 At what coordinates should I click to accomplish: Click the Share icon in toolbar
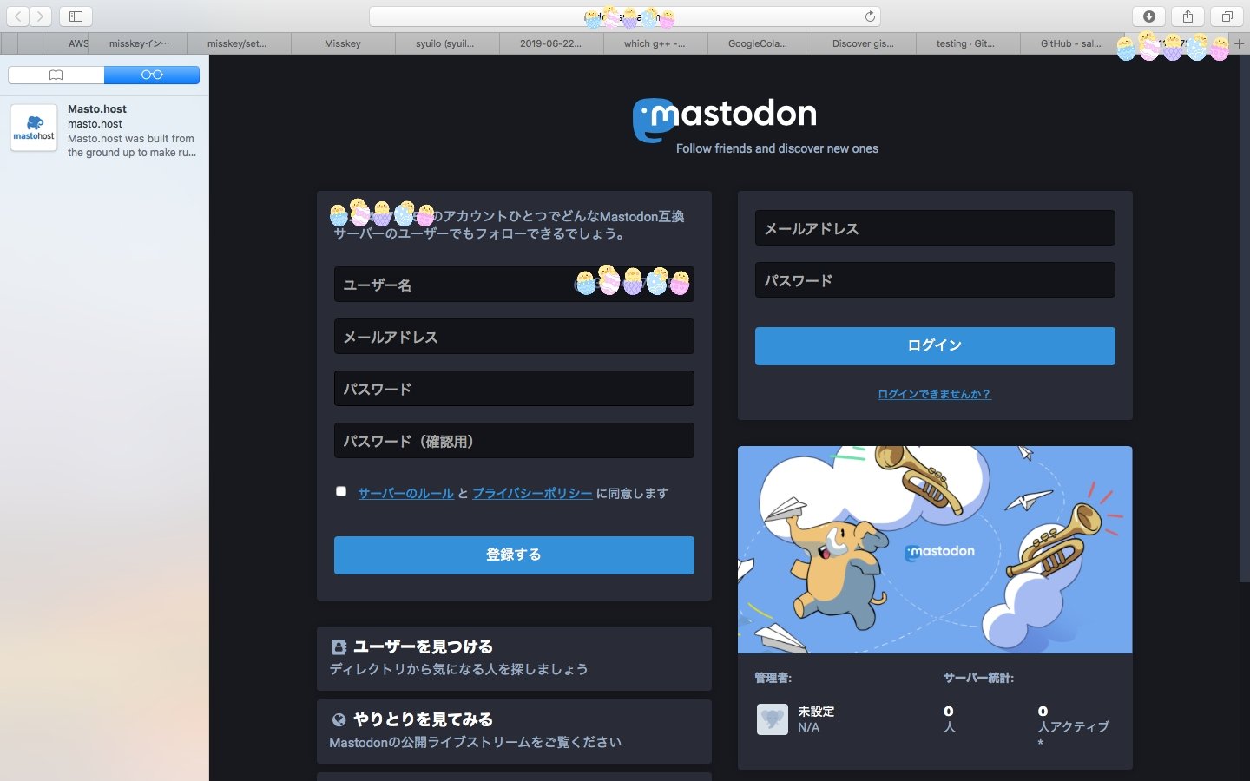pos(1187,16)
